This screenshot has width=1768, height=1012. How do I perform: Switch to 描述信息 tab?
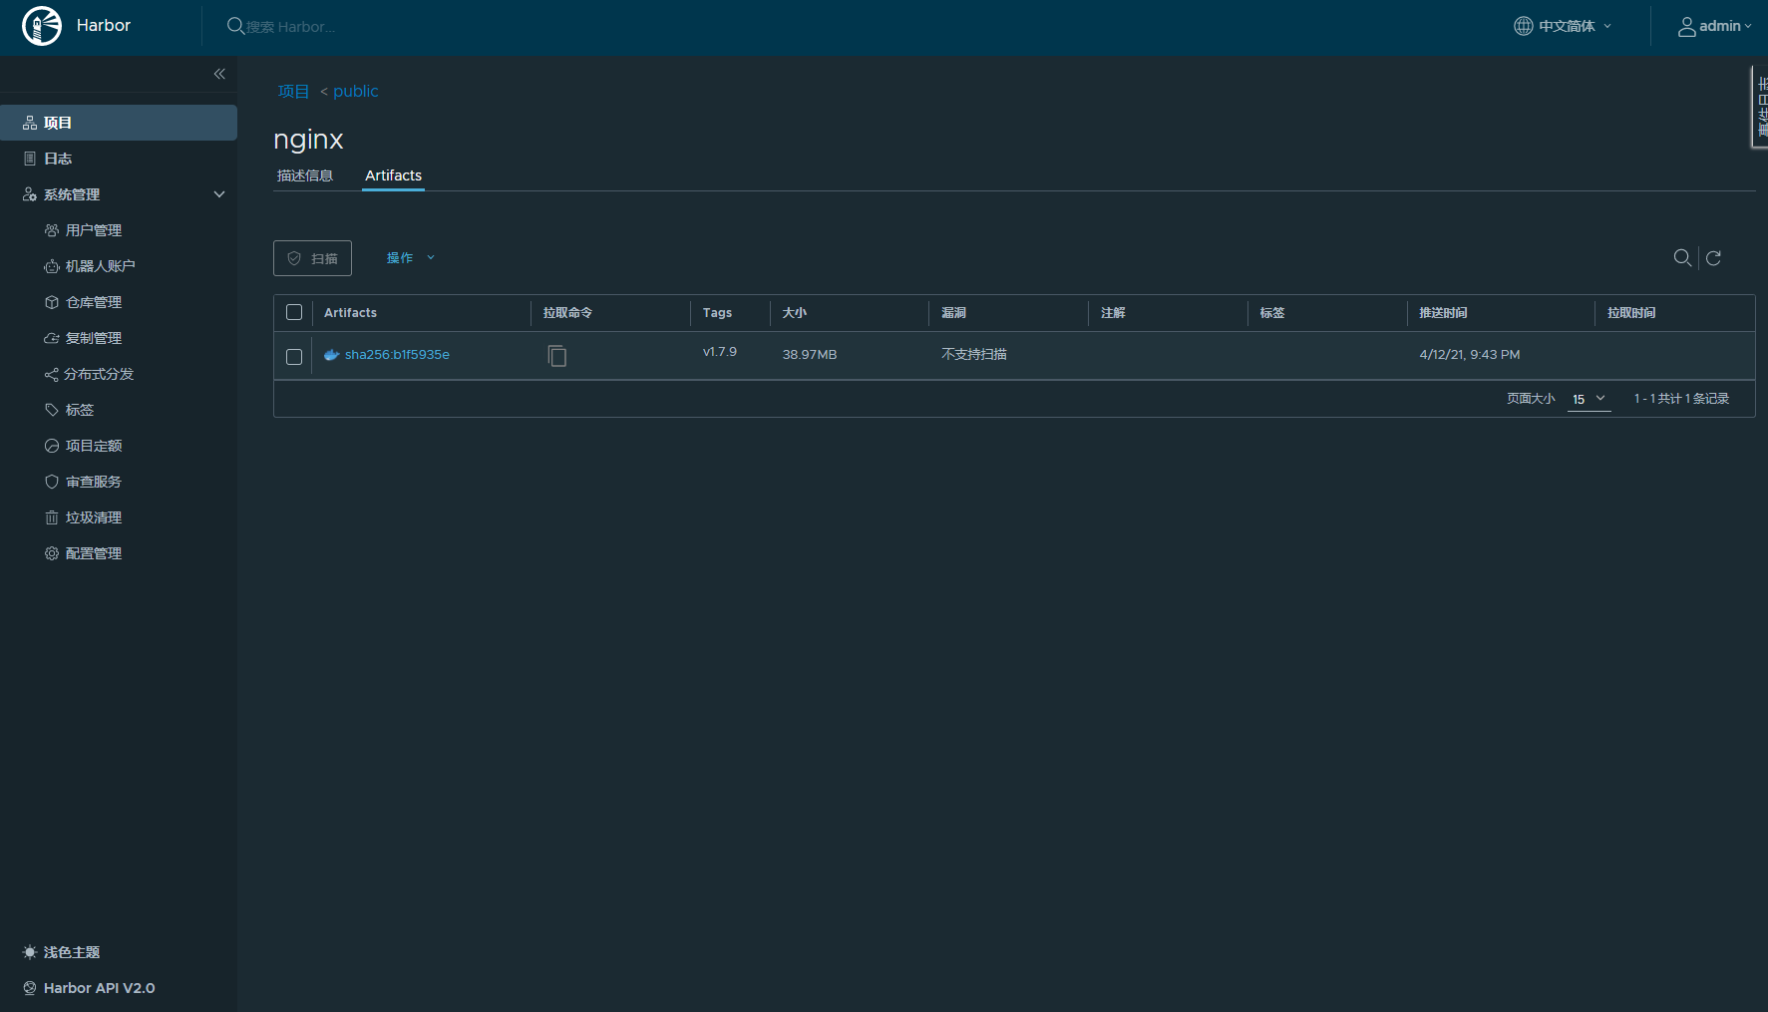pyautogui.click(x=305, y=175)
